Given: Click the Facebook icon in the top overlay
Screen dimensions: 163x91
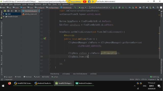Looking at the screenshot, I should [89, 2].
